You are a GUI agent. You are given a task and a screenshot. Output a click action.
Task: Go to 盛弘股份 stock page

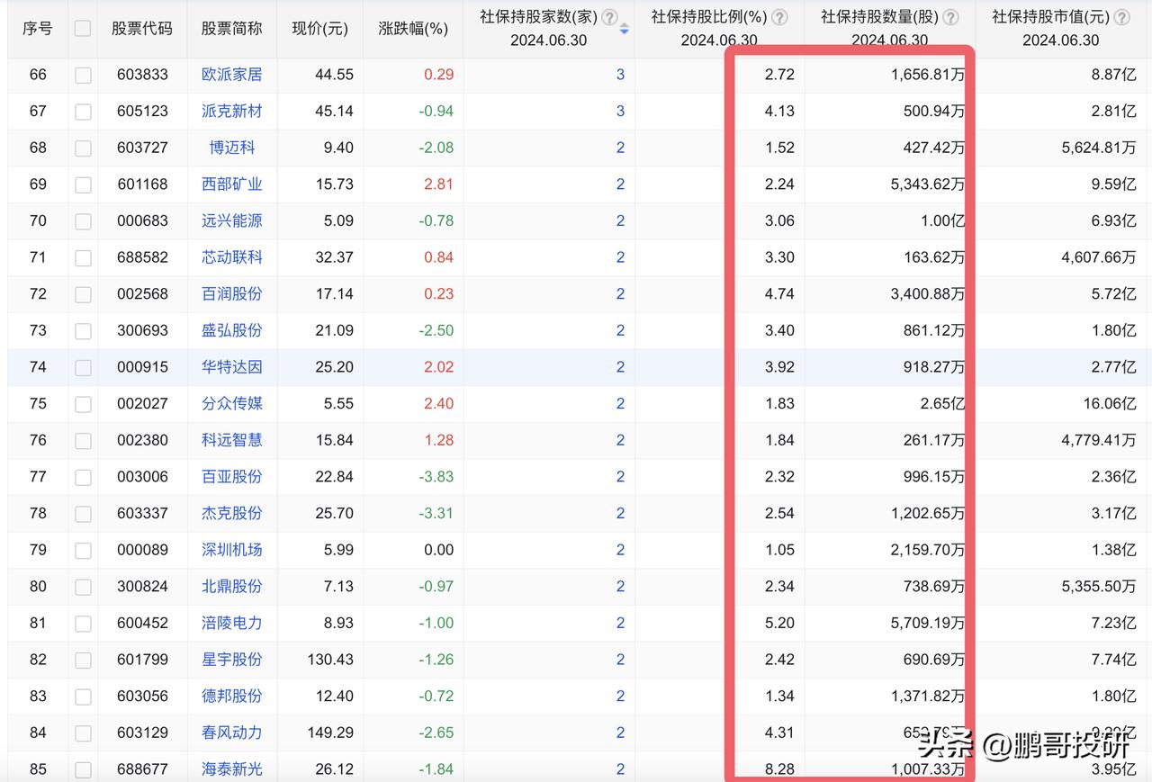(232, 330)
